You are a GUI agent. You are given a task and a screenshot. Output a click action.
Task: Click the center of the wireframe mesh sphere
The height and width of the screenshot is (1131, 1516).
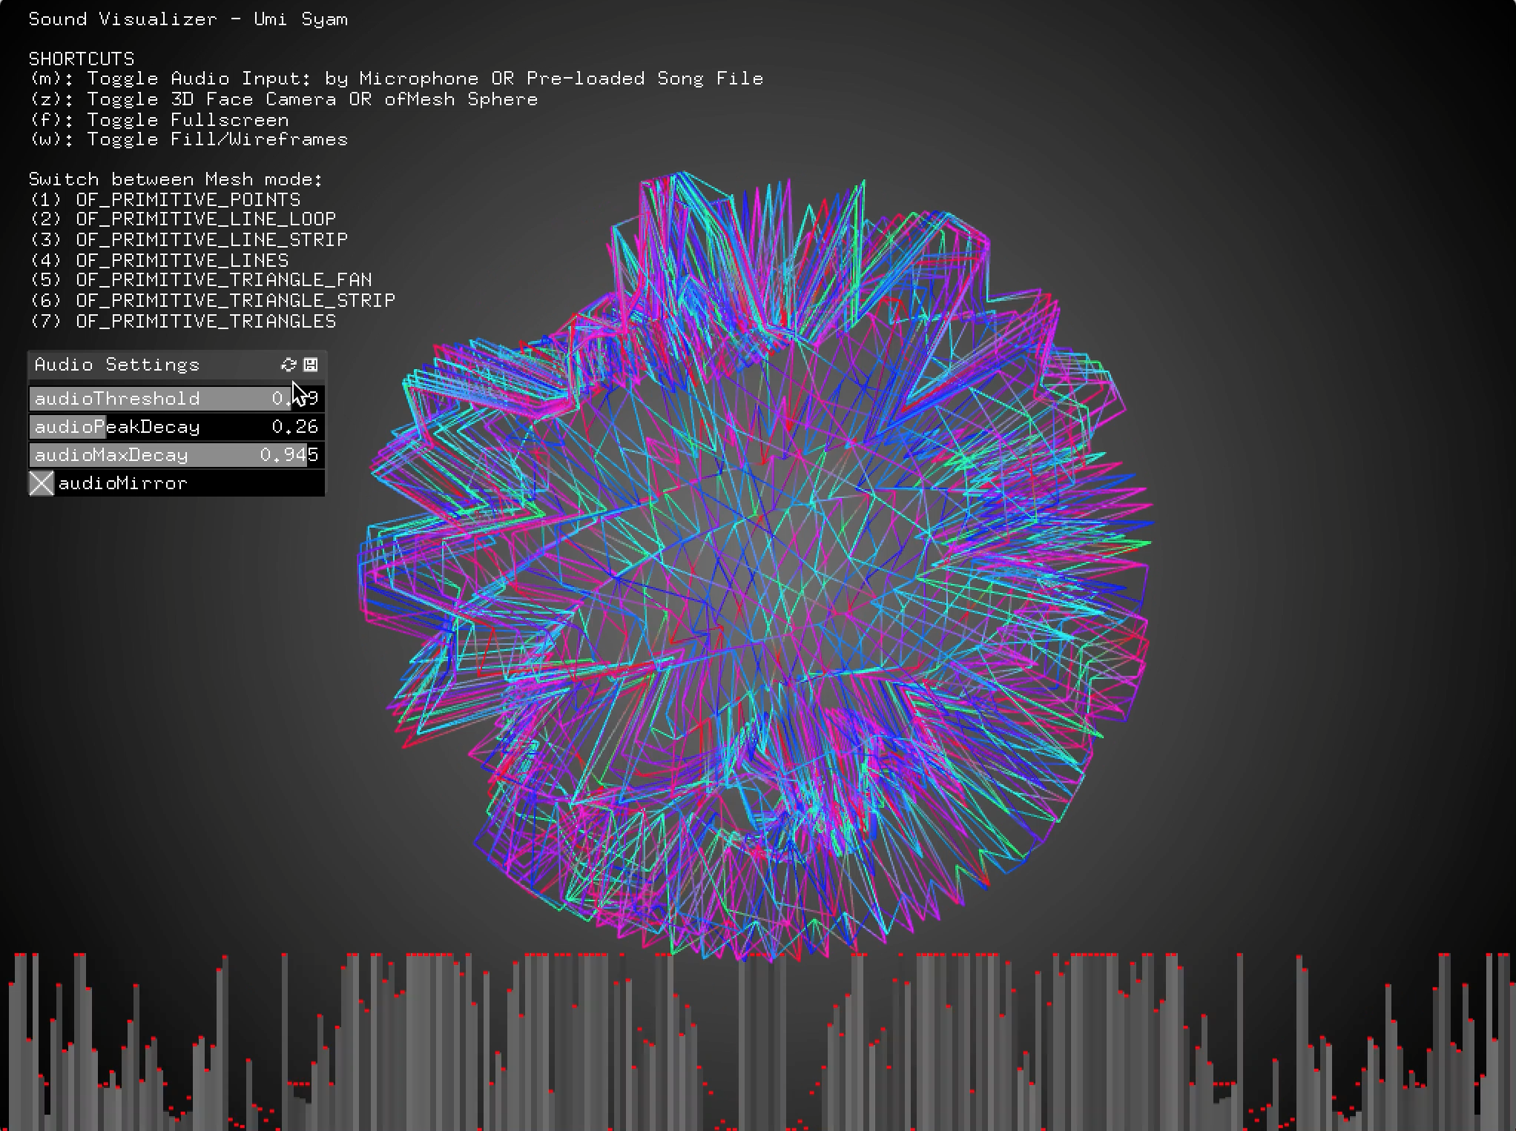point(757,567)
